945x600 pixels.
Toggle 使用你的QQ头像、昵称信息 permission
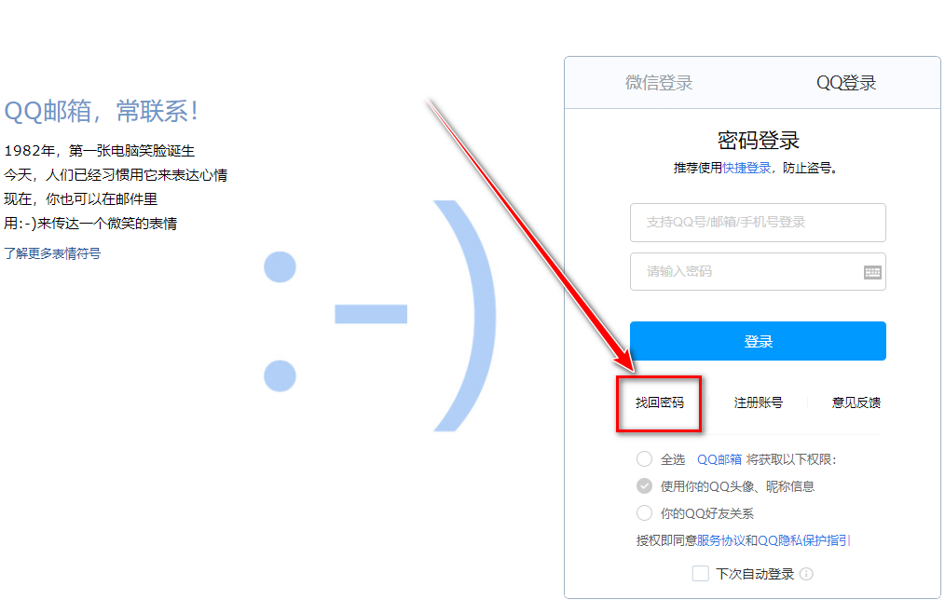coord(644,486)
